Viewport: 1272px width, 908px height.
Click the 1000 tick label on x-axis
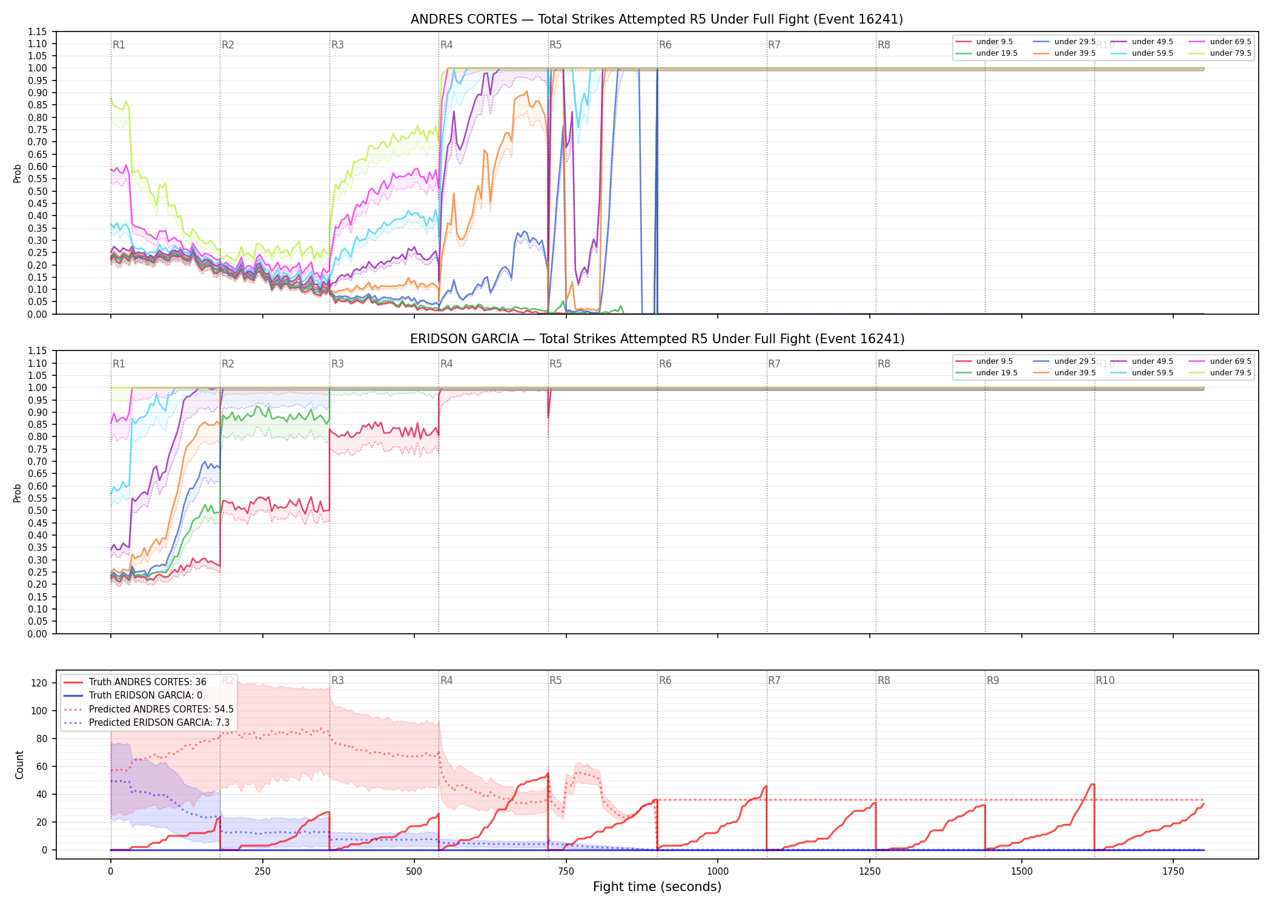click(718, 872)
